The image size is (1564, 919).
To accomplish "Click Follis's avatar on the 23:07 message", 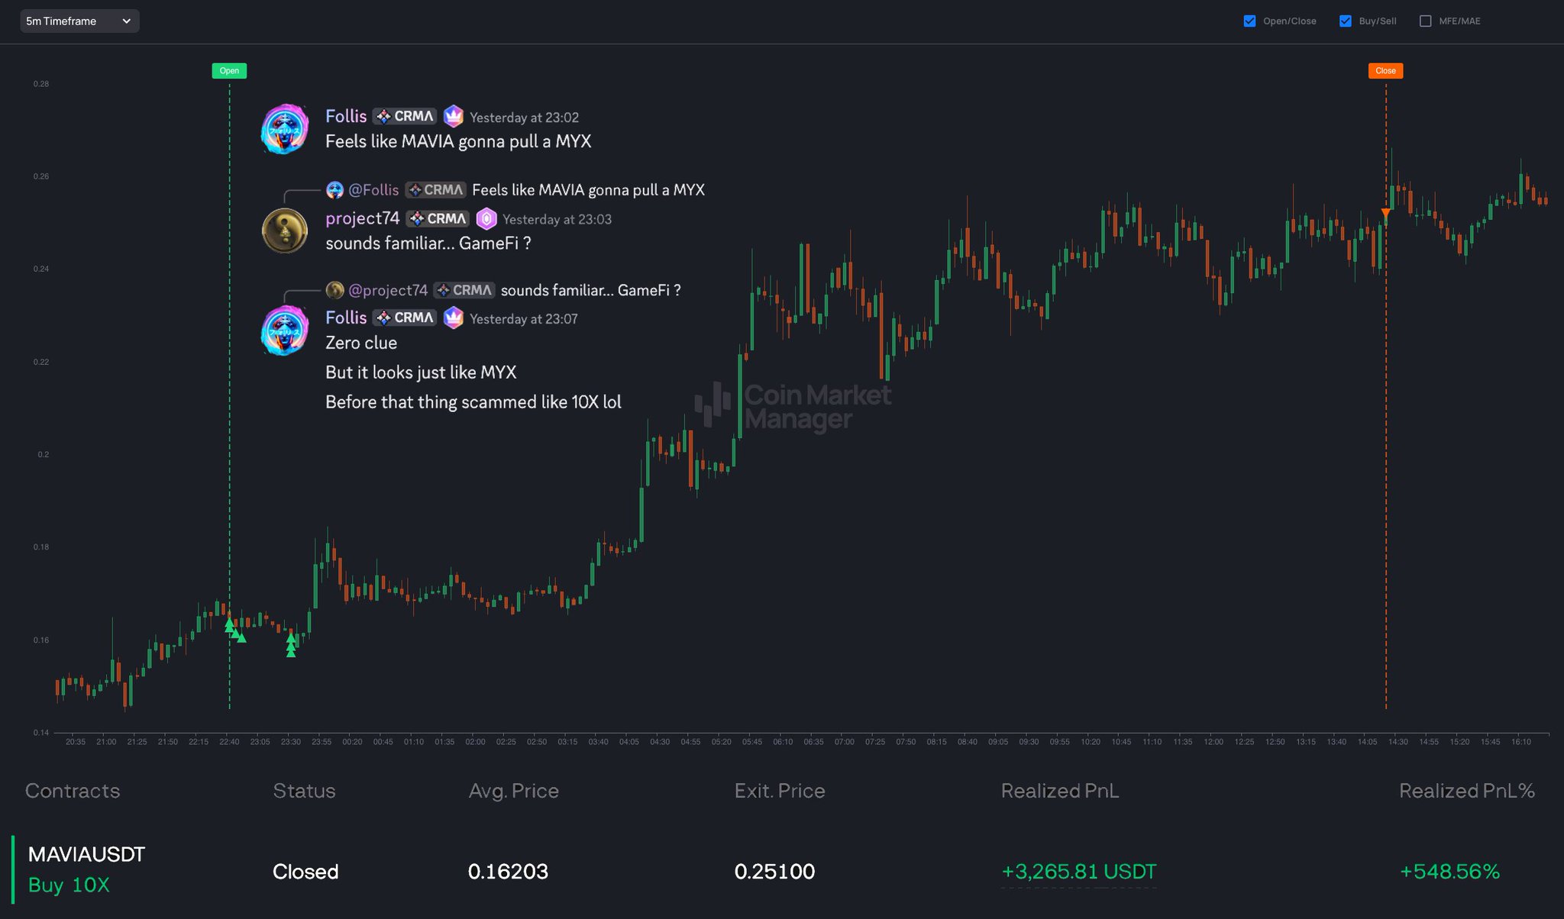I will [x=285, y=331].
